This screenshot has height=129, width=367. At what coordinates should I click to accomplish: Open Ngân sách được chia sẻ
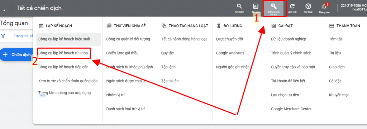(126, 81)
